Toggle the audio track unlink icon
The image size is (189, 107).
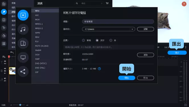coord(5,81)
